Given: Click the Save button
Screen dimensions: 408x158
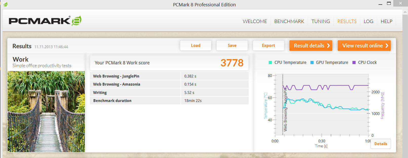Looking at the screenshot, I should [232, 45].
